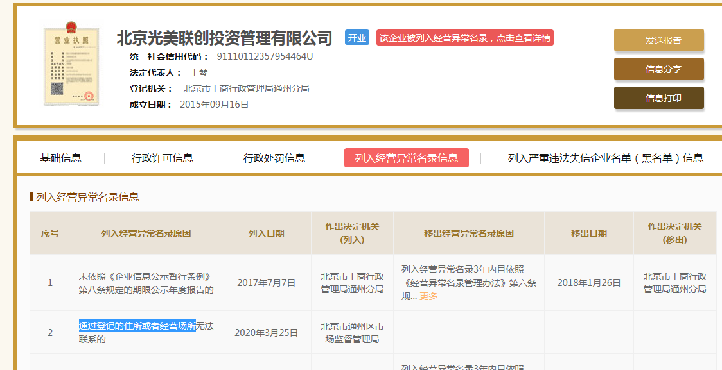722x370 pixels.
Task: Click the 发送报告 button
Action: [x=658, y=40]
